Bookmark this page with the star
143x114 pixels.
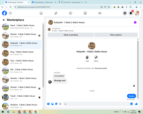(109, 7)
